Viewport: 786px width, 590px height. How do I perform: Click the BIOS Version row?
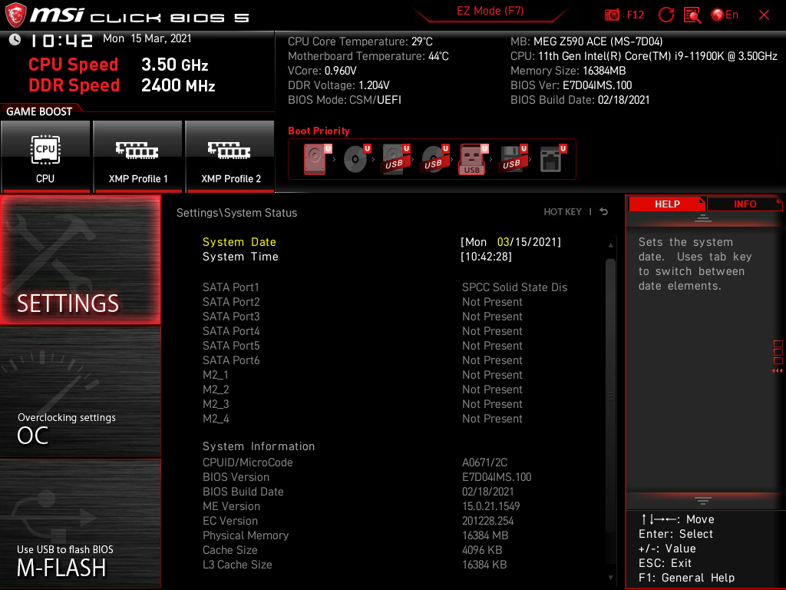(x=367, y=477)
